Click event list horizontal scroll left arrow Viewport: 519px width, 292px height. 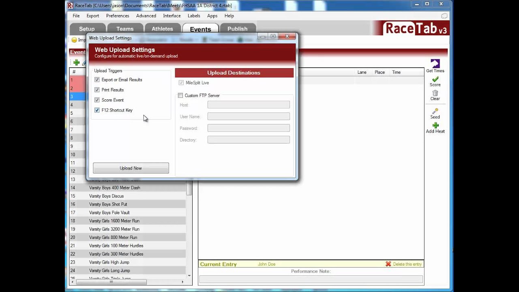(73, 281)
